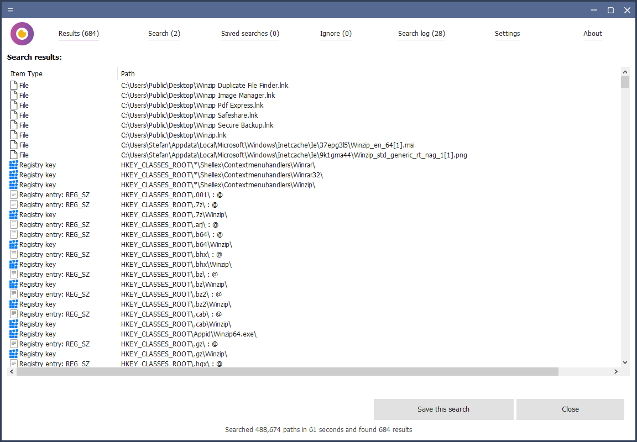
Task: Open the Settings tab
Action: (x=508, y=34)
